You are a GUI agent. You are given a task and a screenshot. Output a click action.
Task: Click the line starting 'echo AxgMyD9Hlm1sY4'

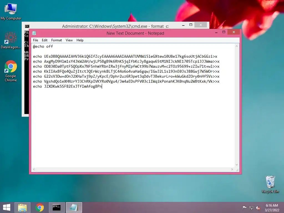point(126,61)
